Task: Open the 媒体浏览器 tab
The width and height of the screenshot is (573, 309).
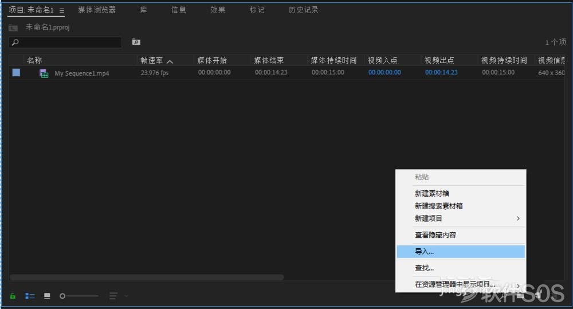Action: 97,10
